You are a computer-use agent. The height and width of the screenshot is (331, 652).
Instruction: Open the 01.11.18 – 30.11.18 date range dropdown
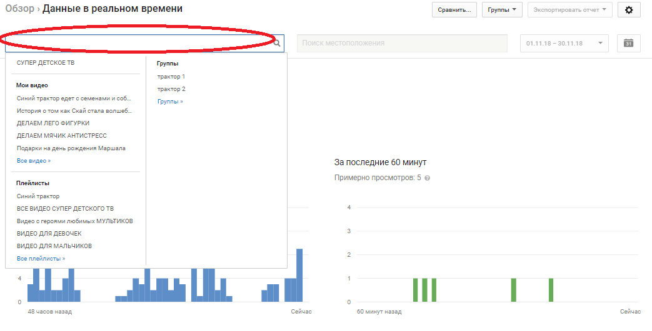[x=564, y=43]
